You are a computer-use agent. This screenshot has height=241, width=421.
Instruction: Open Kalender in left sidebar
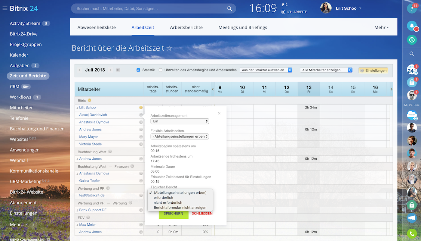tap(19, 55)
